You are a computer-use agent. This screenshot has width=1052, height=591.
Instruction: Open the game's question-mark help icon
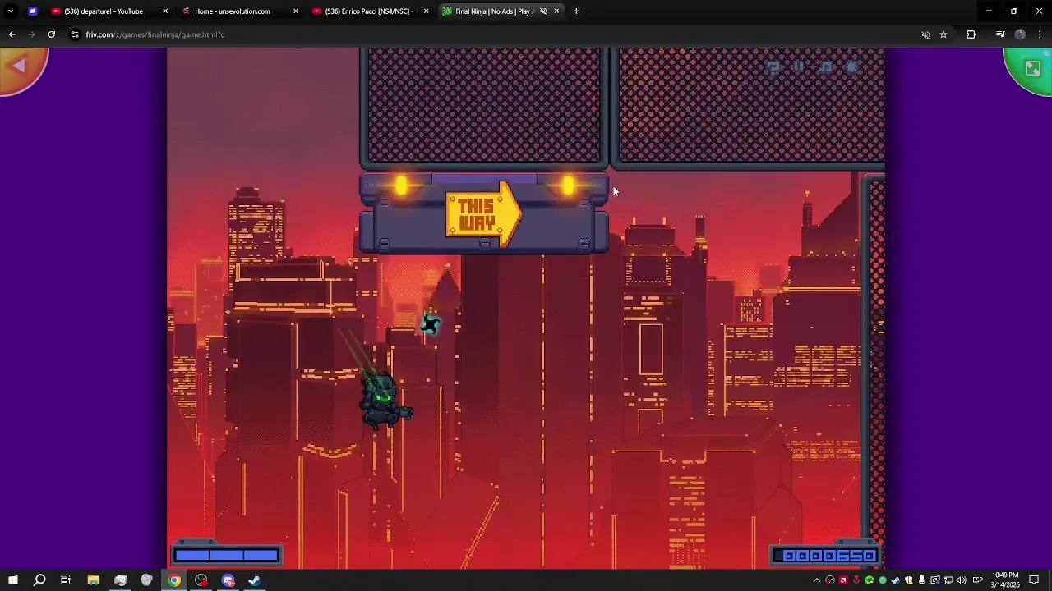pos(773,68)
